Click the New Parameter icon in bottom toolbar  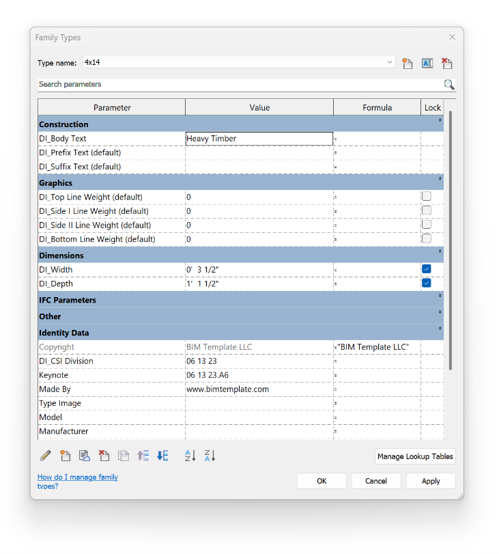click(65, 456)
